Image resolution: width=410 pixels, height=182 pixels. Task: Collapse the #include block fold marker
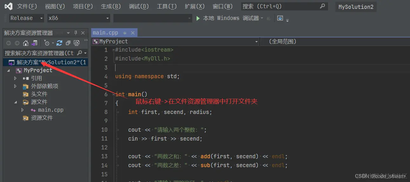[x=113, y=50]
